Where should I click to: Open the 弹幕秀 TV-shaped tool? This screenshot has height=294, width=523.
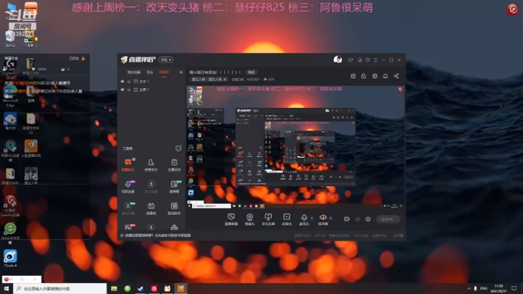(151, 208)
